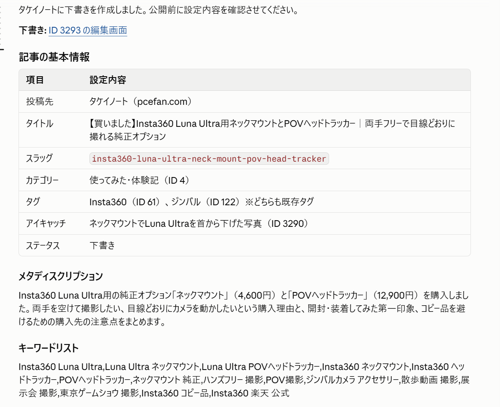Click the タケイノートに下書きを作成しました intro sentence

(159, 10)
